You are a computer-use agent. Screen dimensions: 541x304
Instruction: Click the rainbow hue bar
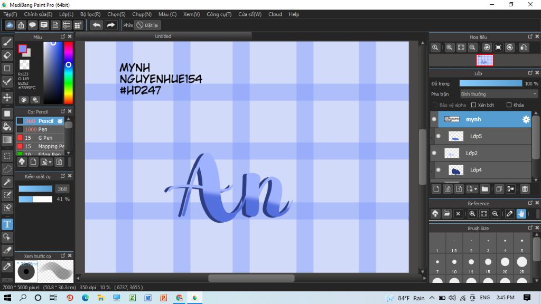tap(68, 72)
